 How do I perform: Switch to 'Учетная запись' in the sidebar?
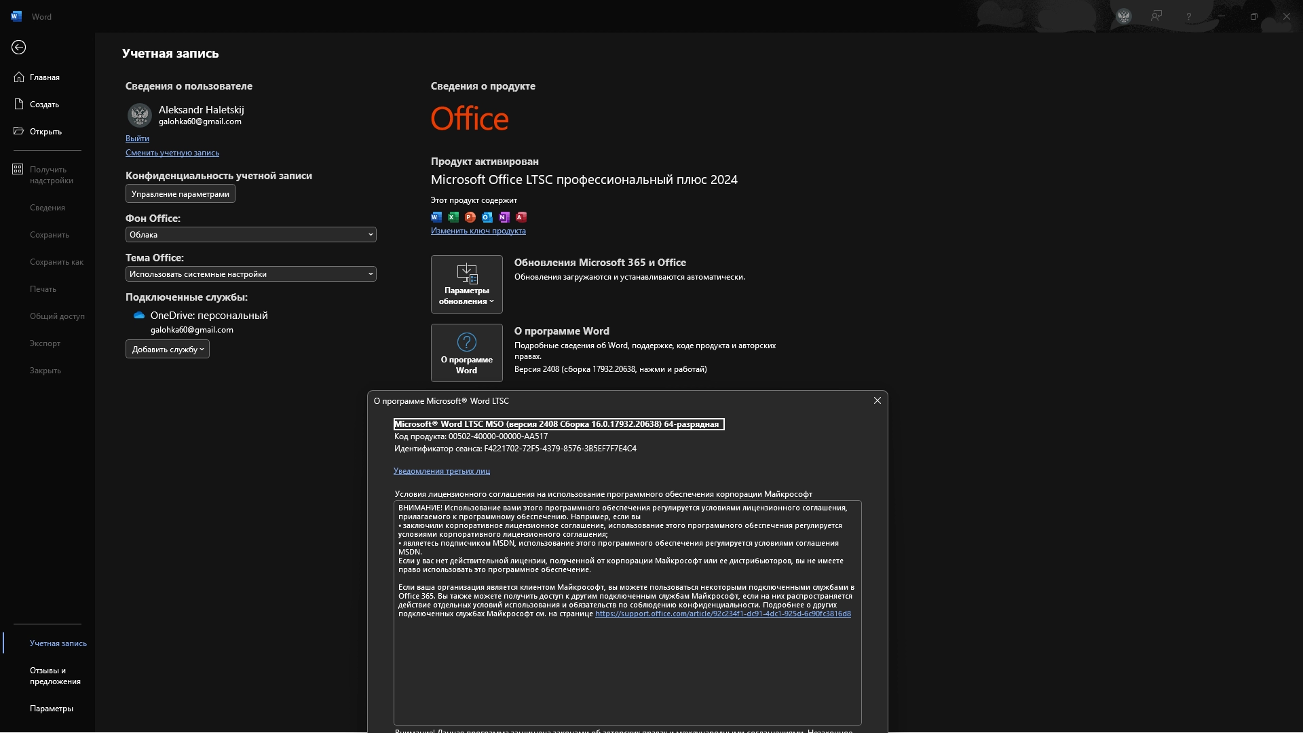coord(58,643)
